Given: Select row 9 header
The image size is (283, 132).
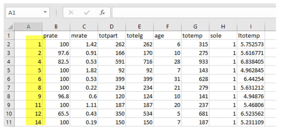Looking at the screenshot, I should point(9,105).
